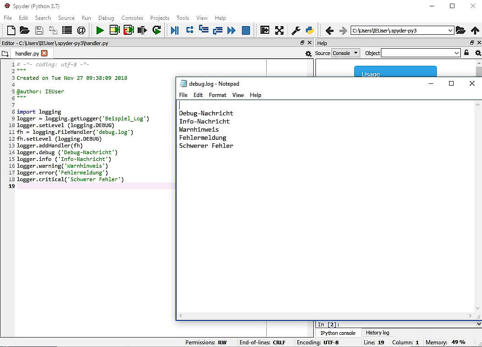Click the @ symbol finder icon
Viewport: 482px width, 347px height.
tap(81, 30)
